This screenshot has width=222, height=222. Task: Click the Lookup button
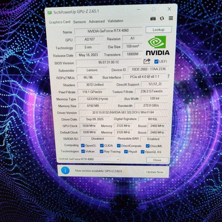[x=159, y=30]
